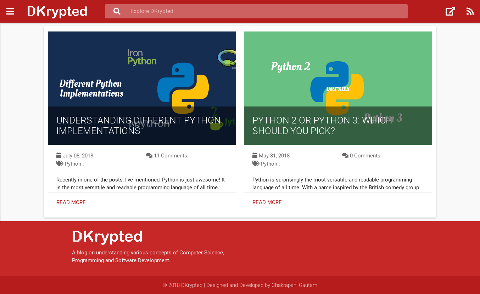Click comments icon beside 11 Comments
The height and width of the screenshot is (294, 480).
coord(149,155)
